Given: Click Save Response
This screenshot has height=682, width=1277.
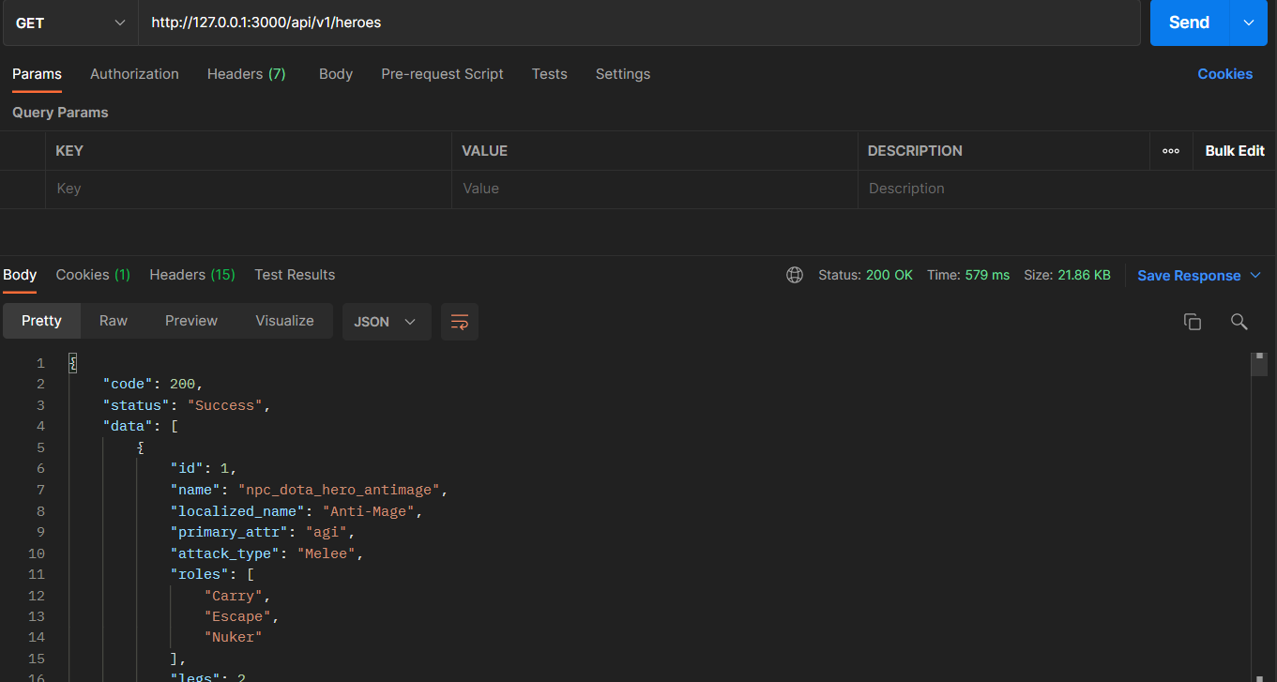Looking at the screenshot, I should [x=1189, y=276].
